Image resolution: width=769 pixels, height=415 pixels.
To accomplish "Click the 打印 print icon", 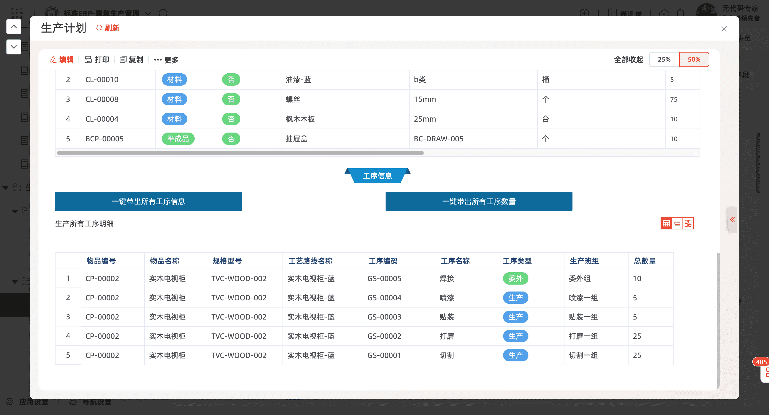I will click(88, 60).
